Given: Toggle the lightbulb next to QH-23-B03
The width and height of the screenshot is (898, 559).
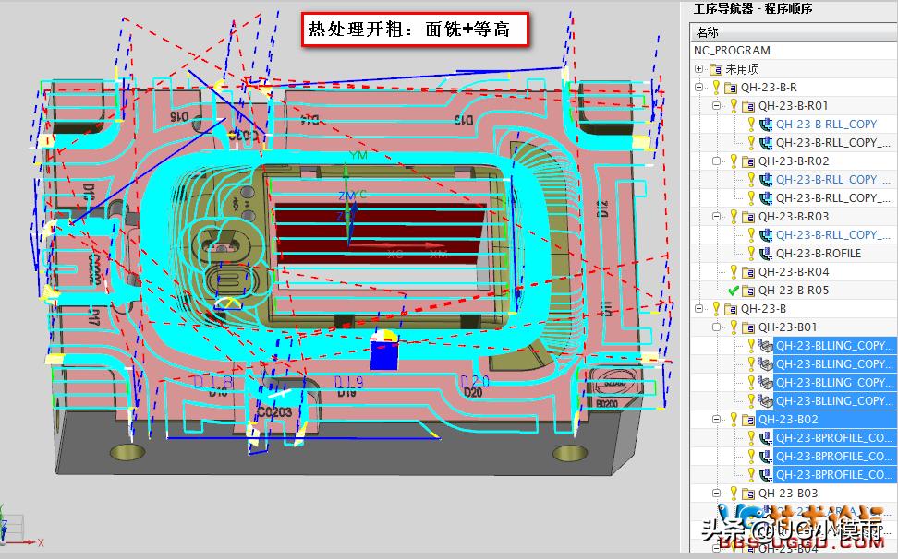Looking at the screenshot, I should pyautogui.click(x=733, y=492).
